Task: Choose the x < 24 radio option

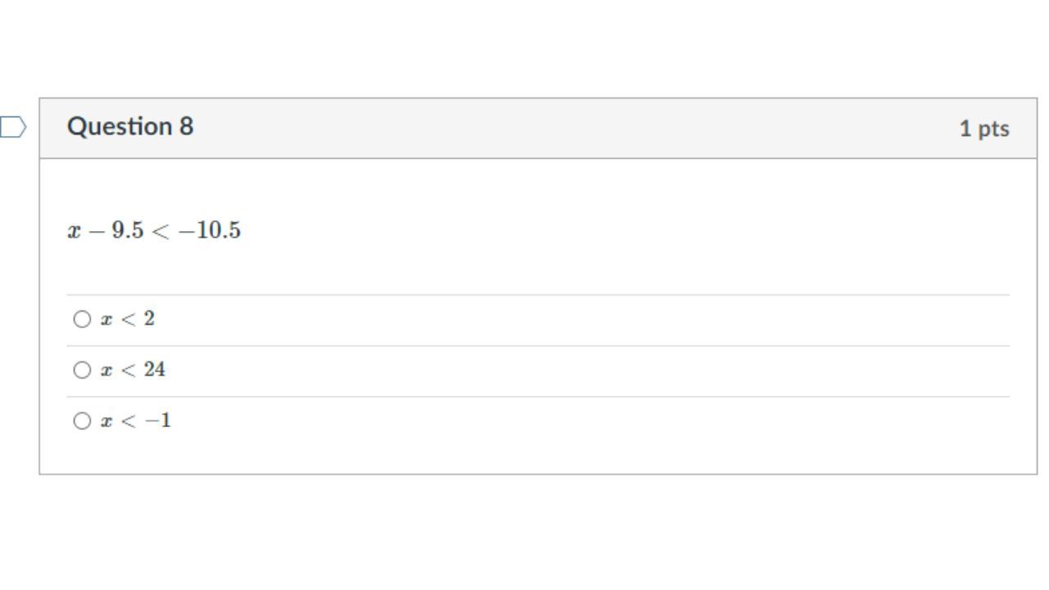Action: pyautogui.click(x=82, y=370)
